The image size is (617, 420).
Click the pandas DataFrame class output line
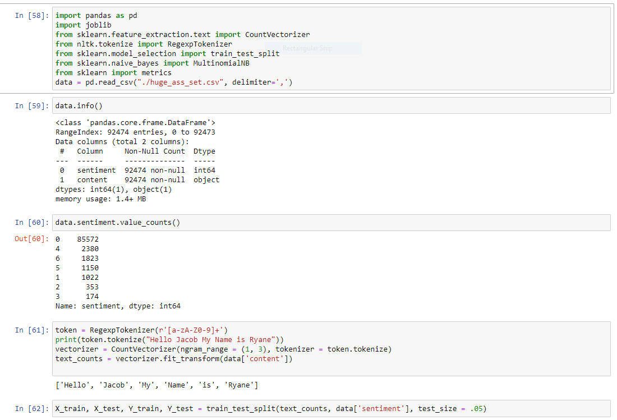pyautogui.click(x=135, y=123)
